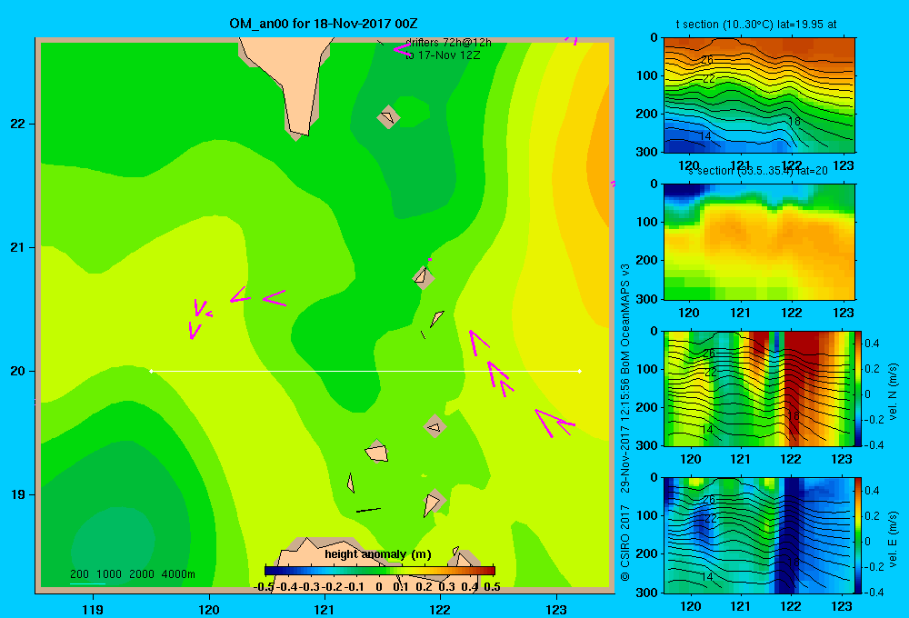Click contour label "26" in the temperature section

[x=706, y=60]
